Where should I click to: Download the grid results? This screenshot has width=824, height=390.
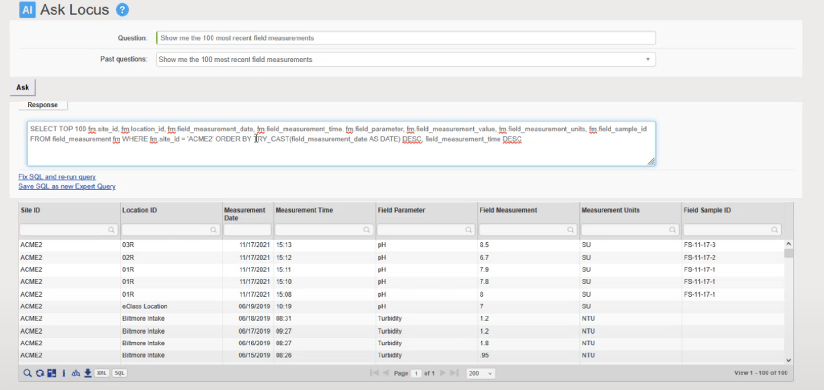[x=88, y=373]
